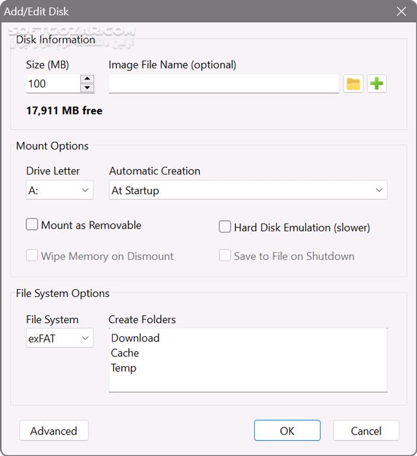Close the Add/Edit Disk dialog
Viewport: 417px width, 456px height.
coord(401,11)
